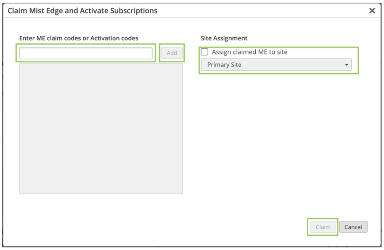Dismiss the dialog using the X icon

tap(372, 11)
